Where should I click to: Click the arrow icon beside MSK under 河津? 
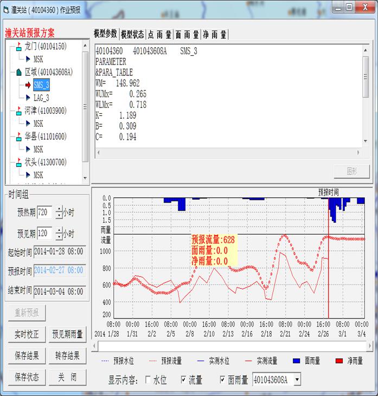tap(28, 124)
